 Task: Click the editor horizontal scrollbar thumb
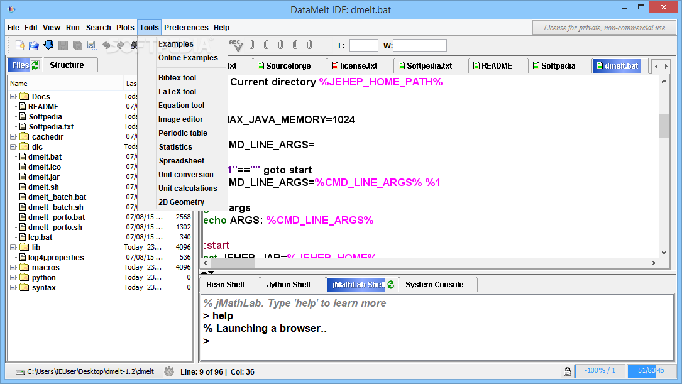(x=233, y=263)
